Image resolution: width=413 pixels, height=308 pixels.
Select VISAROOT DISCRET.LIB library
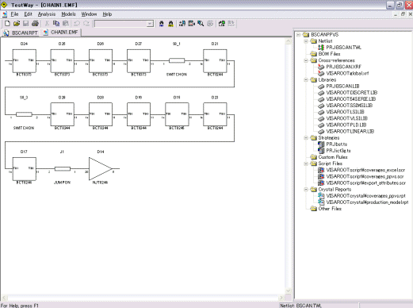coord(352,92)
